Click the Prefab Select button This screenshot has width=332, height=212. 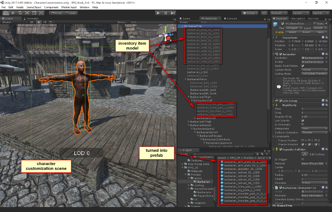292,32
